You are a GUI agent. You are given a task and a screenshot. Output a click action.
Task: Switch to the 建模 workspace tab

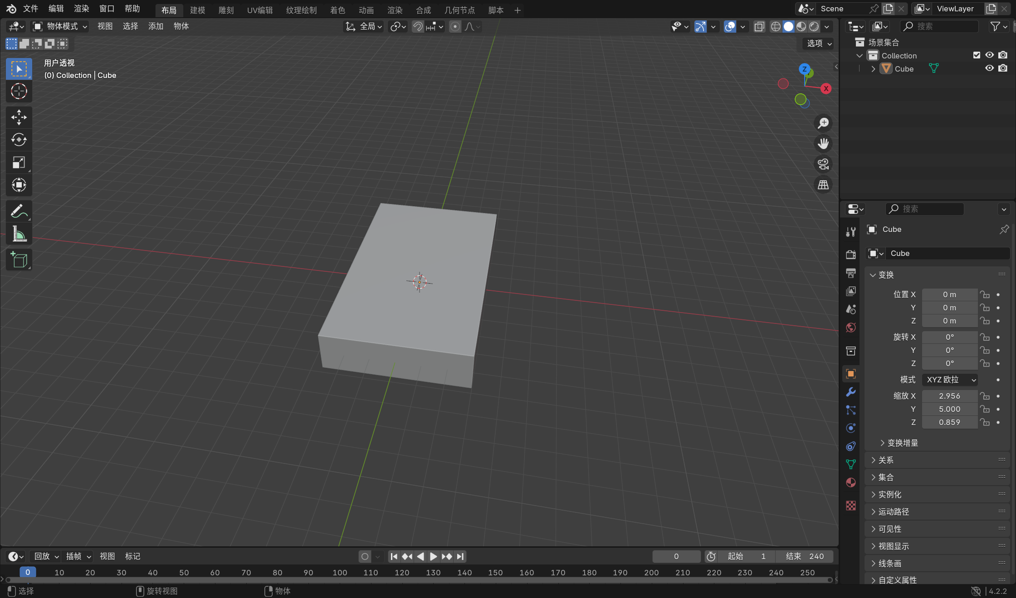pyautogui.click(x=197, y=10)
